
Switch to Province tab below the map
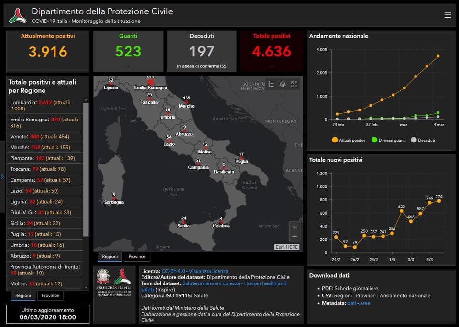[x=136, y=257]
